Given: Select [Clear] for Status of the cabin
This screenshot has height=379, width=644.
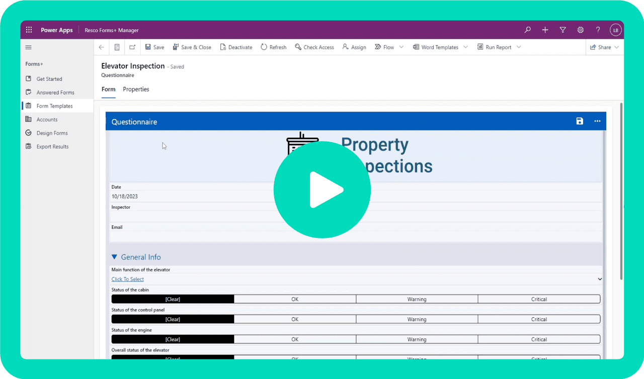Looking at the screenshot, I should tap(173, 299).
